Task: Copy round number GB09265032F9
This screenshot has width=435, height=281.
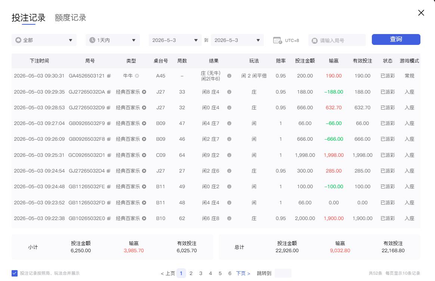Action: [109, 123]
